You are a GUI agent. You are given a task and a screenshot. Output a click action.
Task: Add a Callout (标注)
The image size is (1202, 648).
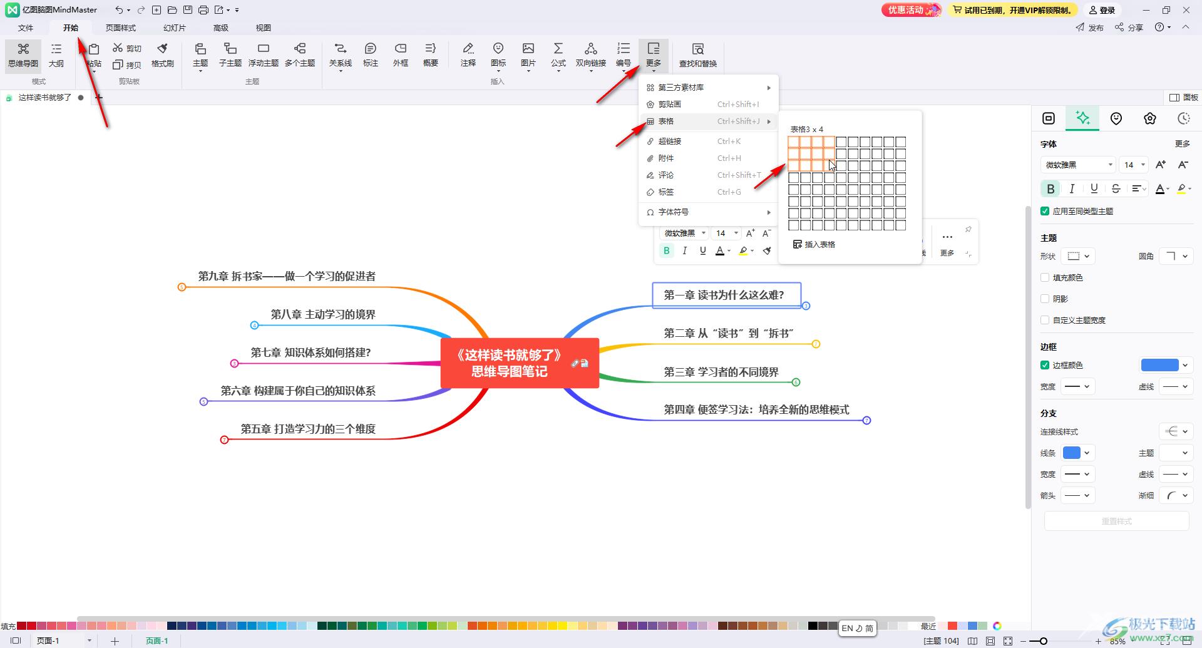tap(371, 55)
